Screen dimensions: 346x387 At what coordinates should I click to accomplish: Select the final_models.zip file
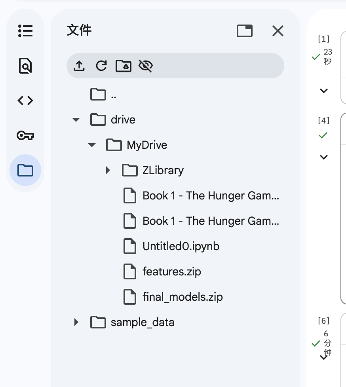point(183,297)
